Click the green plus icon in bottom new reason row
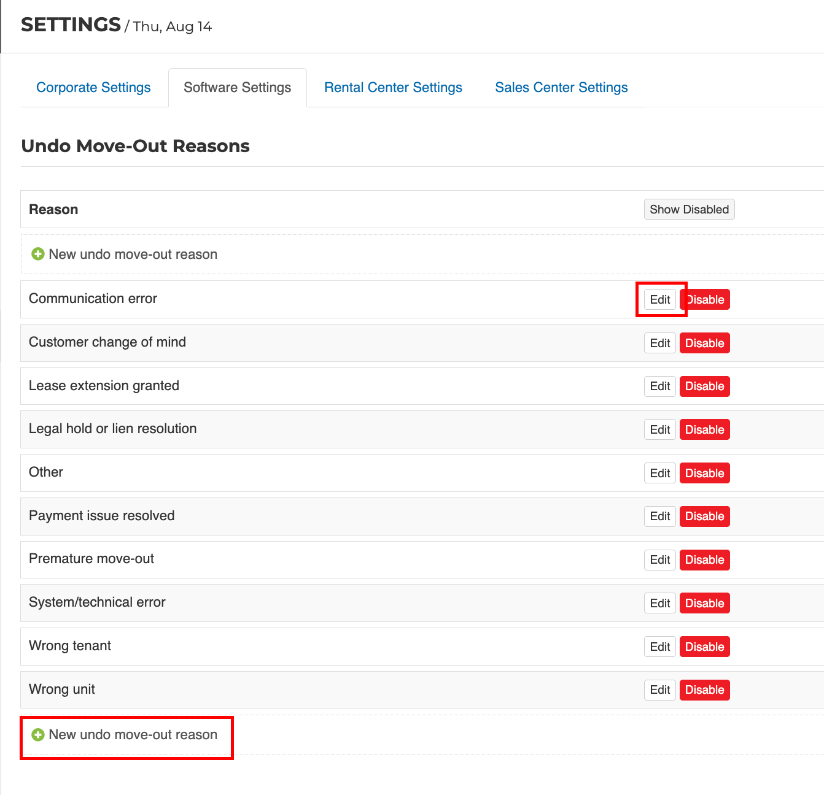 (x=38, y=735)
